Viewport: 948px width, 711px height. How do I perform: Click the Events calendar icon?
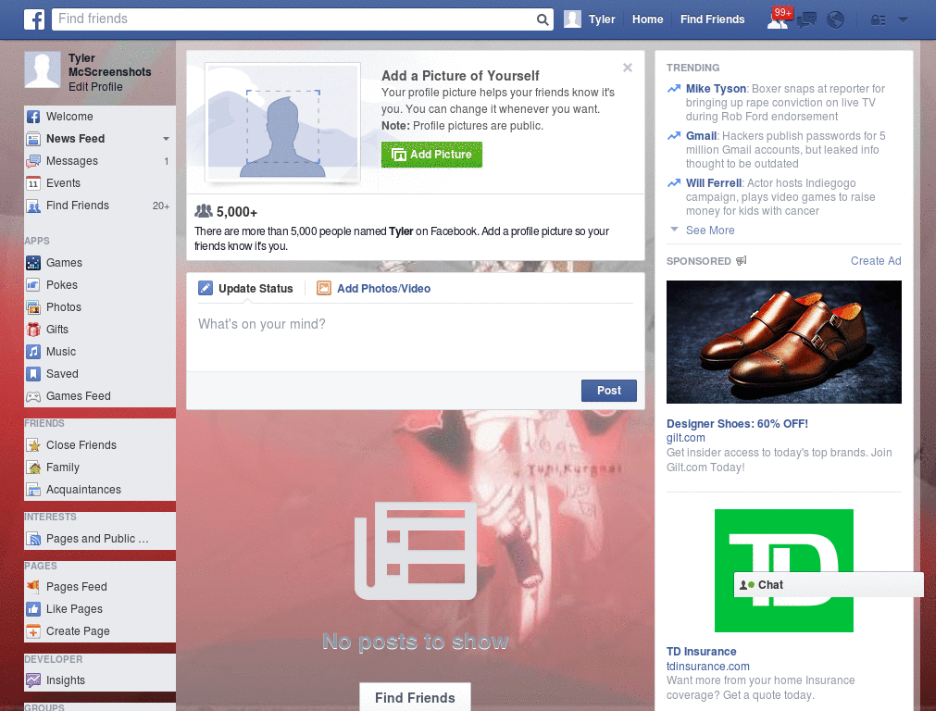point(33,183)
